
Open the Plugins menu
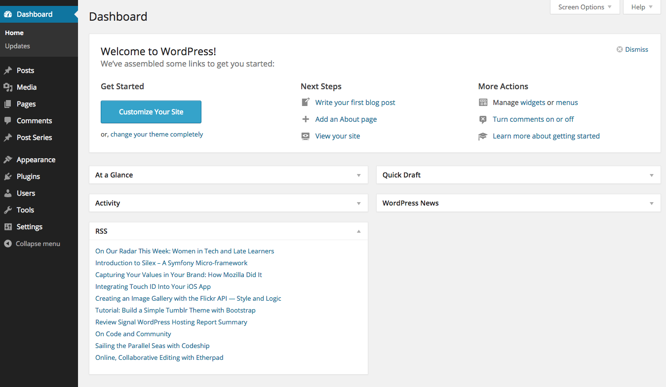pos(39,176)
